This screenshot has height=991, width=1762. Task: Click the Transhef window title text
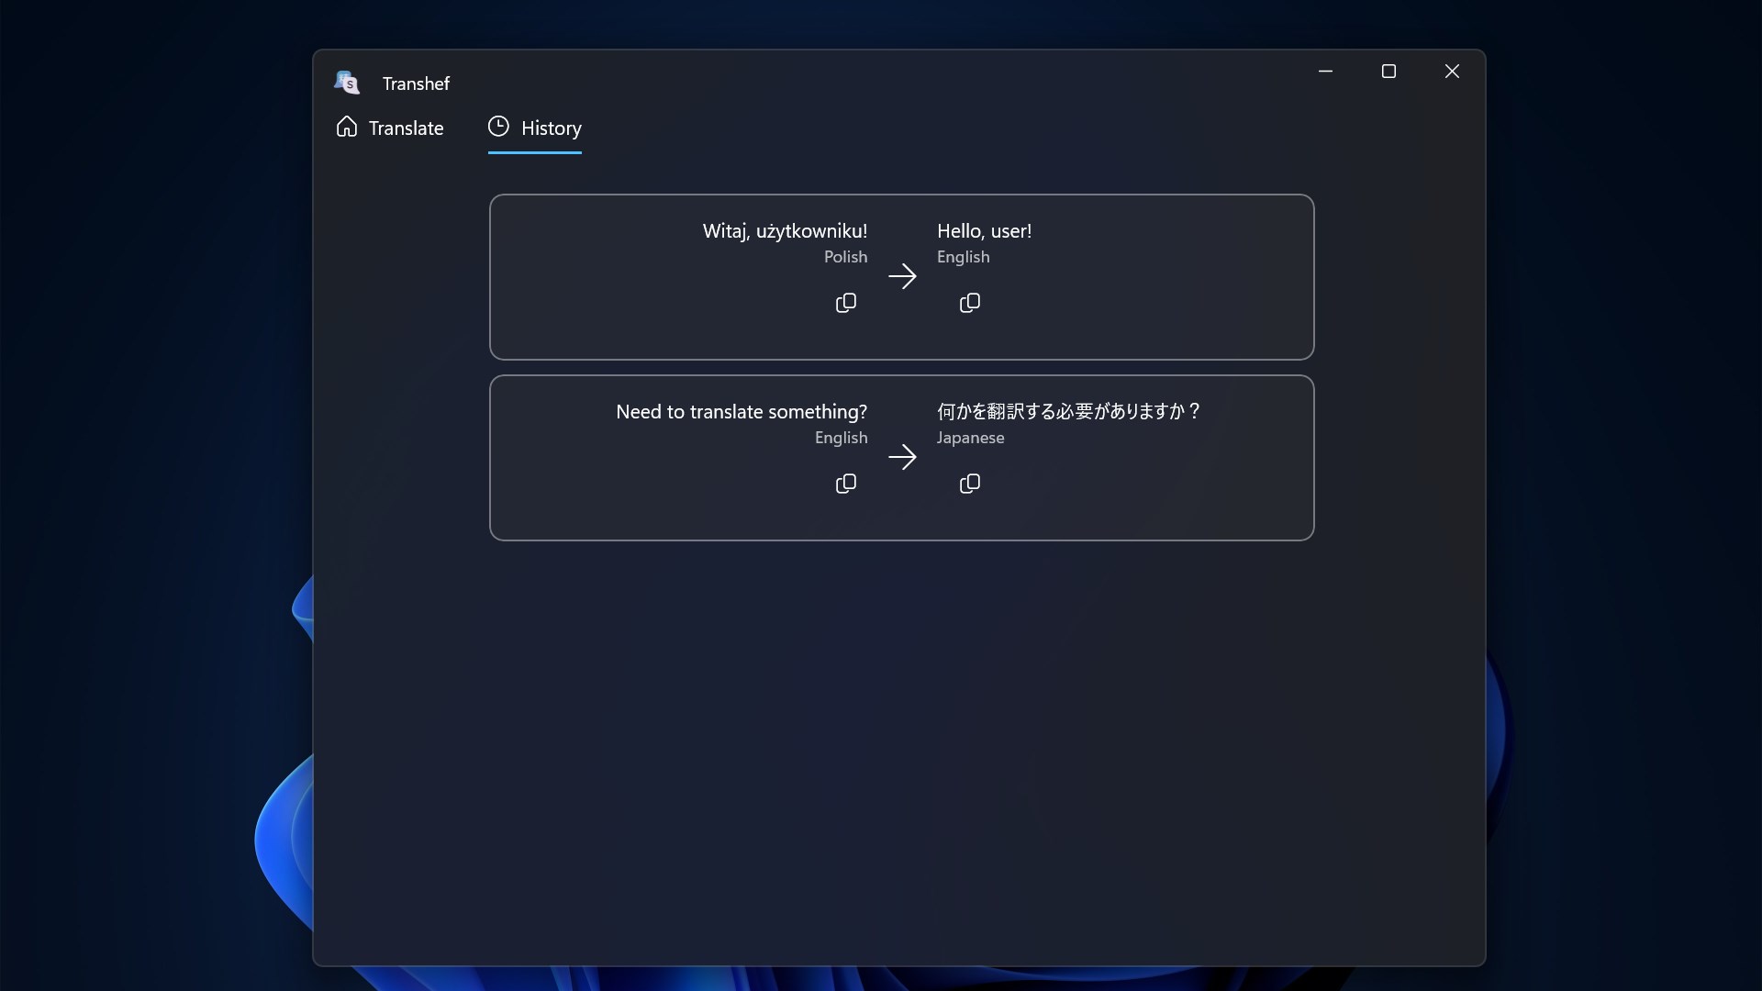pos(416,84)
